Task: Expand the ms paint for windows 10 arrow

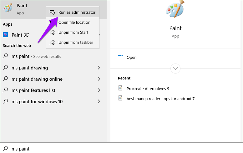Action: pyautogui.click(x=99, y=102)
